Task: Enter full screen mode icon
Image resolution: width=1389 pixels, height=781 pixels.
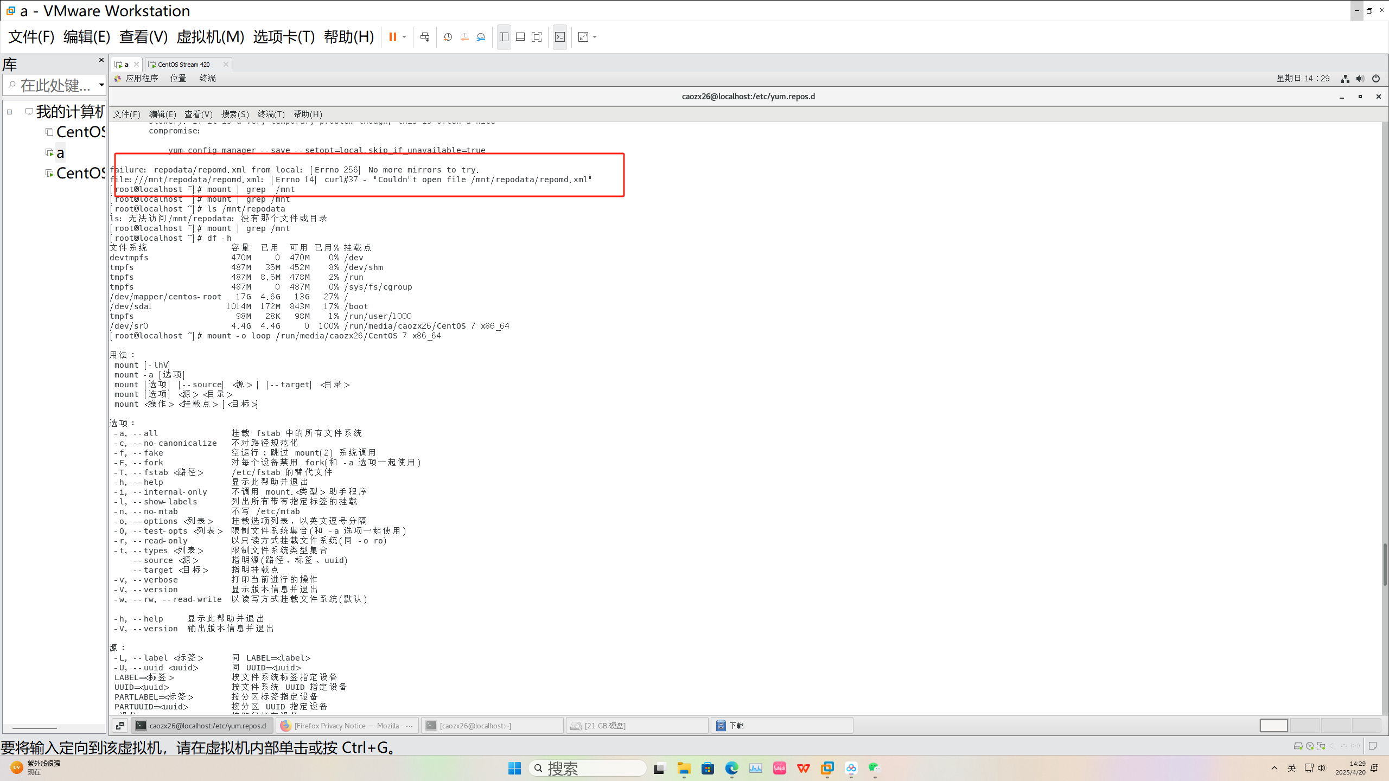Action: point(537,37)
